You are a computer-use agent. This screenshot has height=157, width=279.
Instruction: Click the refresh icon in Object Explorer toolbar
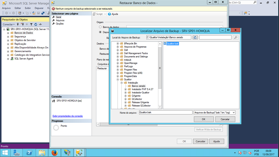tap(35, 24)
